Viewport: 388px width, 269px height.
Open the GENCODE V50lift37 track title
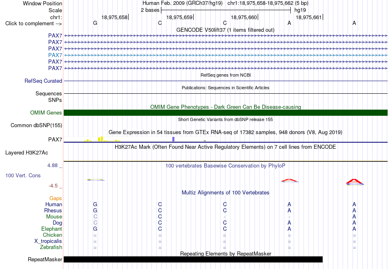(x=225, y=30)
